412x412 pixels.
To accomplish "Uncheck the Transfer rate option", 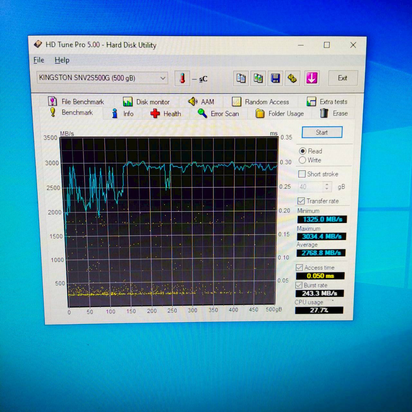I will (301, 201).
